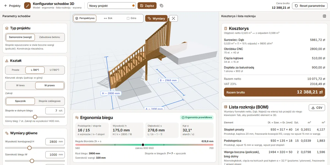Reset parameters with Reset parametrów

click(310, 5)
